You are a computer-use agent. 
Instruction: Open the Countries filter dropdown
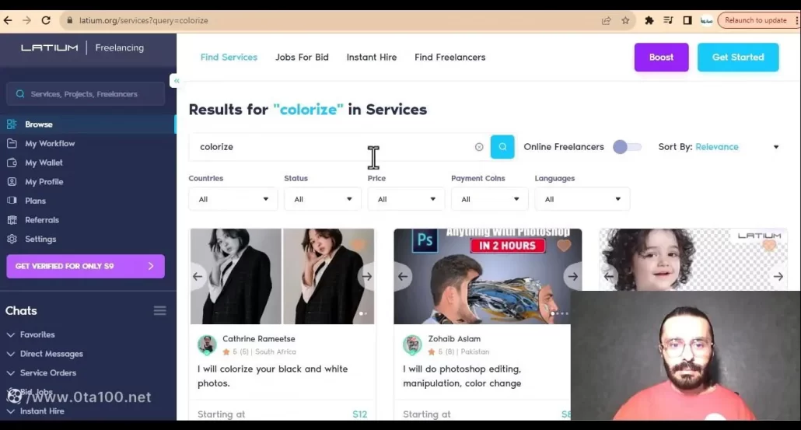click(x=233, y=199)
